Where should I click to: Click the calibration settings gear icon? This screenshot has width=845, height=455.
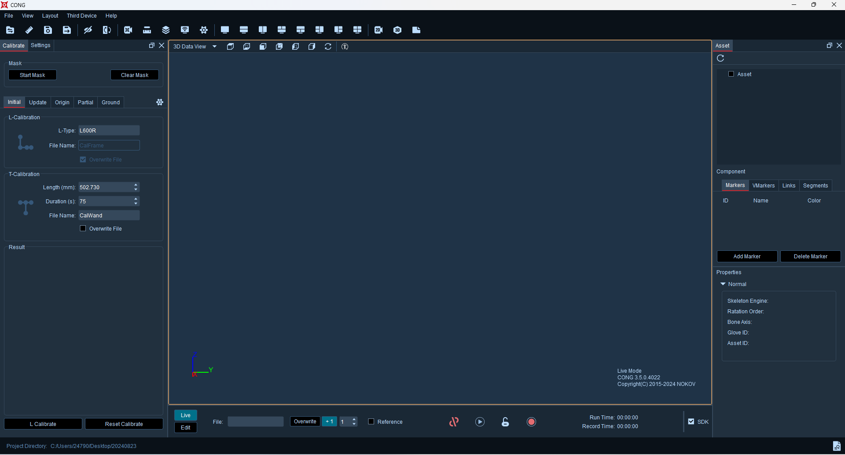[x=160, y=102]
